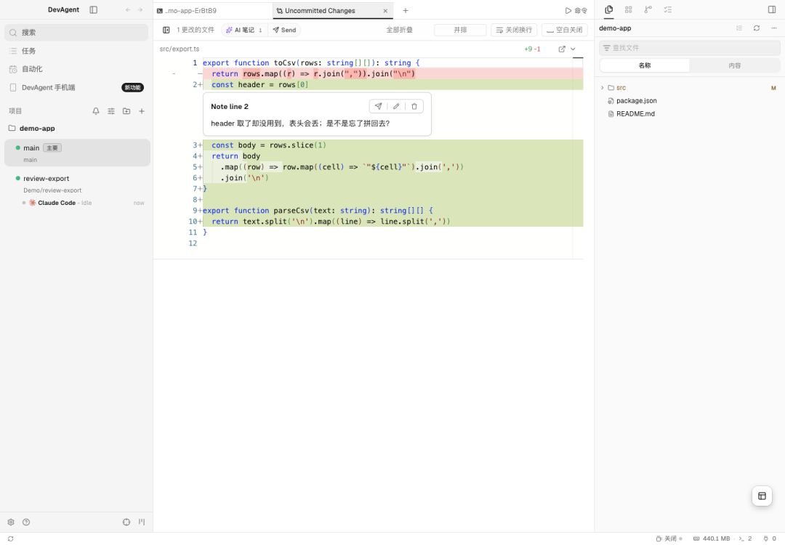Toggle the right panel visibility
785x545 pixels.
click(x=771, y=9)
